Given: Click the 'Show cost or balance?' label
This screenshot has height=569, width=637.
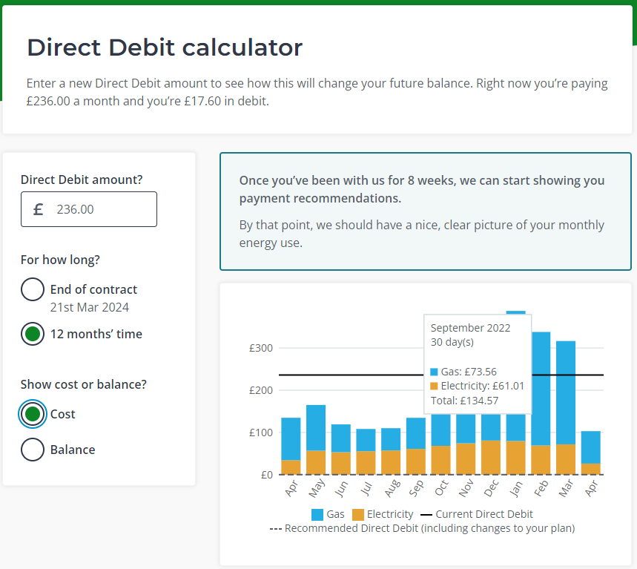Looking at the screenshot, I should pyautogui.click(x=84, y=384).
